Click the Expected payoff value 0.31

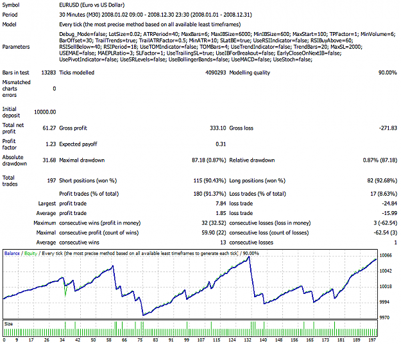[x=221, y=144]
